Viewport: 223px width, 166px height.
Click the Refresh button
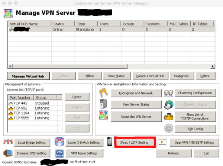tap(174, 153)
